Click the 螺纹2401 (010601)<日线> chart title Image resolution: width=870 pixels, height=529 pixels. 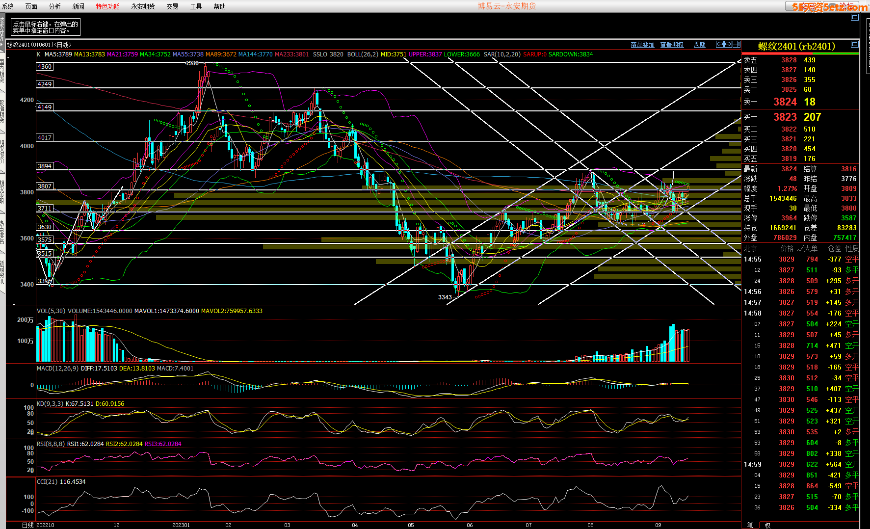(x=39, y=45)
